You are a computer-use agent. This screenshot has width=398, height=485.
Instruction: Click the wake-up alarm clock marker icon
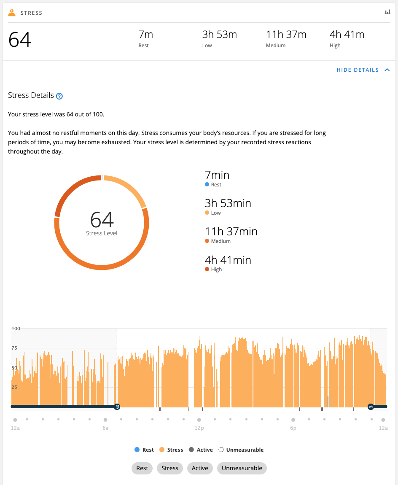117,407
